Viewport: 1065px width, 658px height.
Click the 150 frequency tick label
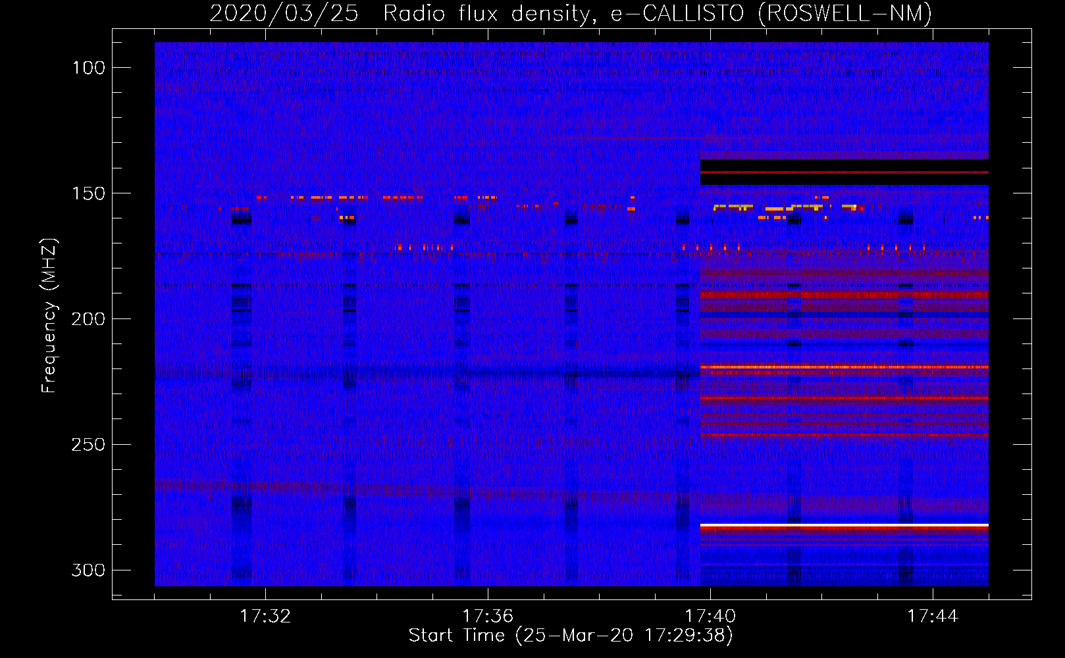pyautogui.click(x=88, y=193)
